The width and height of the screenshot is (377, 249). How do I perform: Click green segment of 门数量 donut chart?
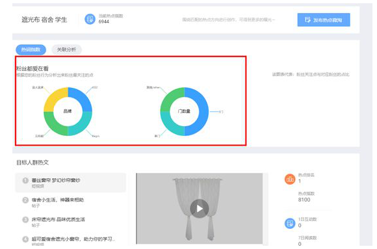pyautogui.click(x=171, y=98)
